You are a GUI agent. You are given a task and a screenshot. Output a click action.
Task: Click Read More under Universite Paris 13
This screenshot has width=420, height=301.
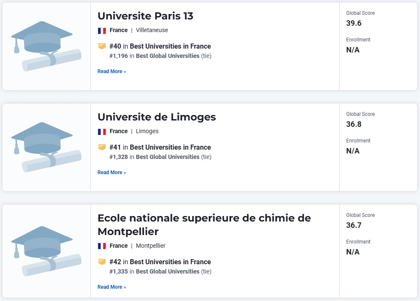pos(112,71)
